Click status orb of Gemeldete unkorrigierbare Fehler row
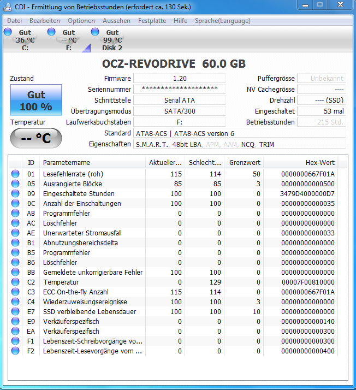 pos(15,272)
